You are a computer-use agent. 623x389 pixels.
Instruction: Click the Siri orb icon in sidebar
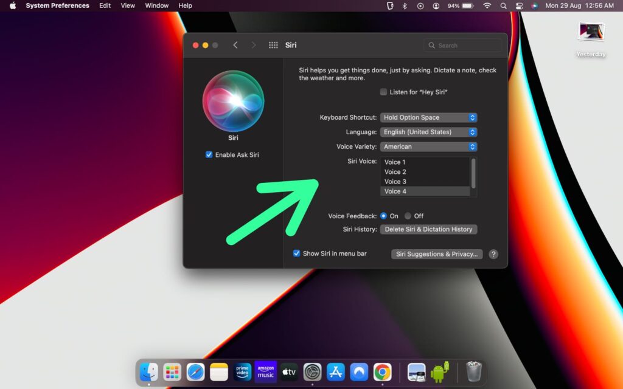[x=233, y=102]
